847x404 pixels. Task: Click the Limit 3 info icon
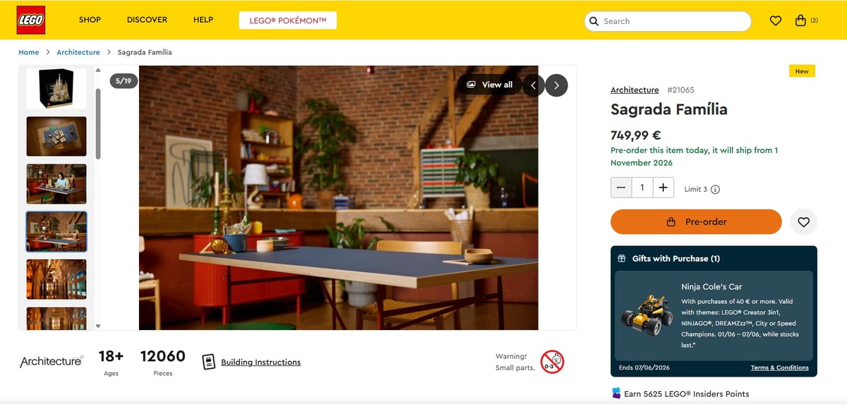click(715, 189)
